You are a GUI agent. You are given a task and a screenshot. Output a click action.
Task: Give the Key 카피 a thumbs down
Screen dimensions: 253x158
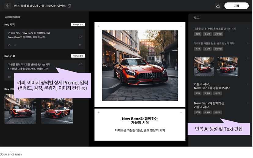point(15,45)
